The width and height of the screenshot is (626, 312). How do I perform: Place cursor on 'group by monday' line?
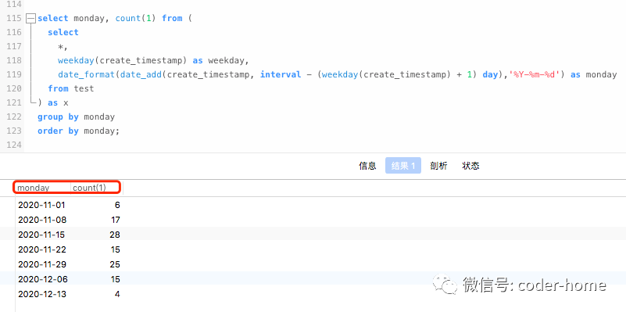[76, 117]
